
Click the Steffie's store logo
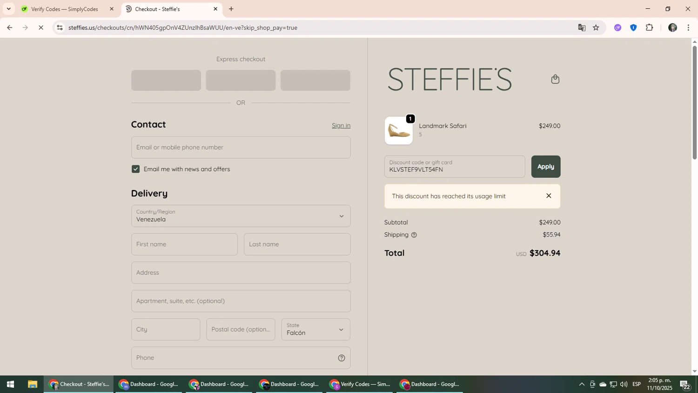click(450, 79)
